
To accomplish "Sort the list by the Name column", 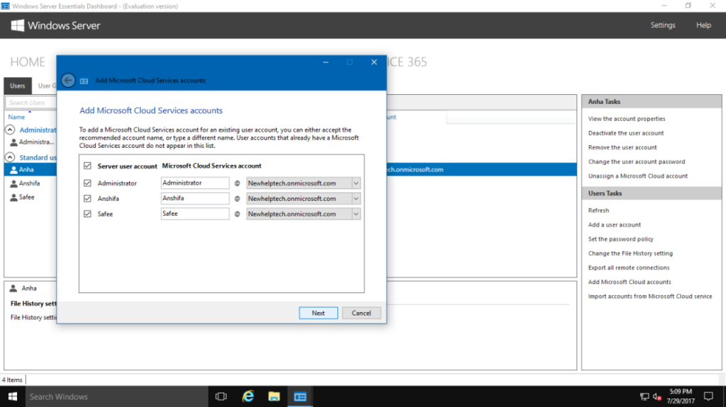I will [x=16, y=117].
